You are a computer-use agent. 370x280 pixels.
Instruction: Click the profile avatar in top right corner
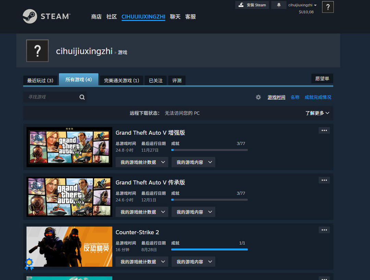click(328, 7)
